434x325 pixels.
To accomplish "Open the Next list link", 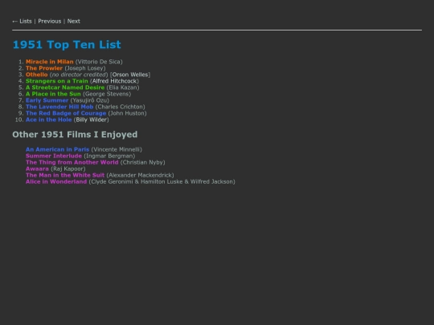I will [x=74, y=22].
